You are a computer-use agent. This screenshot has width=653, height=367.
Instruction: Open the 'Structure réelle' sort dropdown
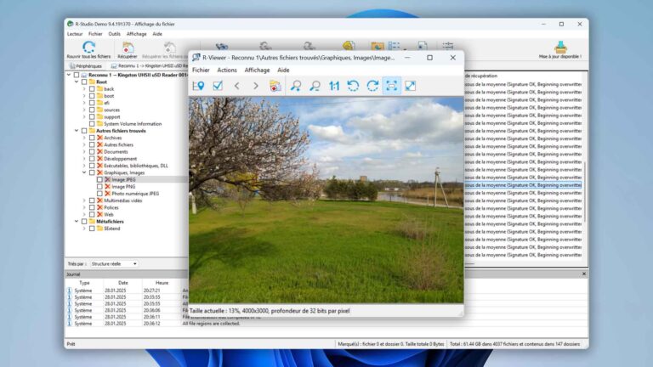[x=114, y=264]
